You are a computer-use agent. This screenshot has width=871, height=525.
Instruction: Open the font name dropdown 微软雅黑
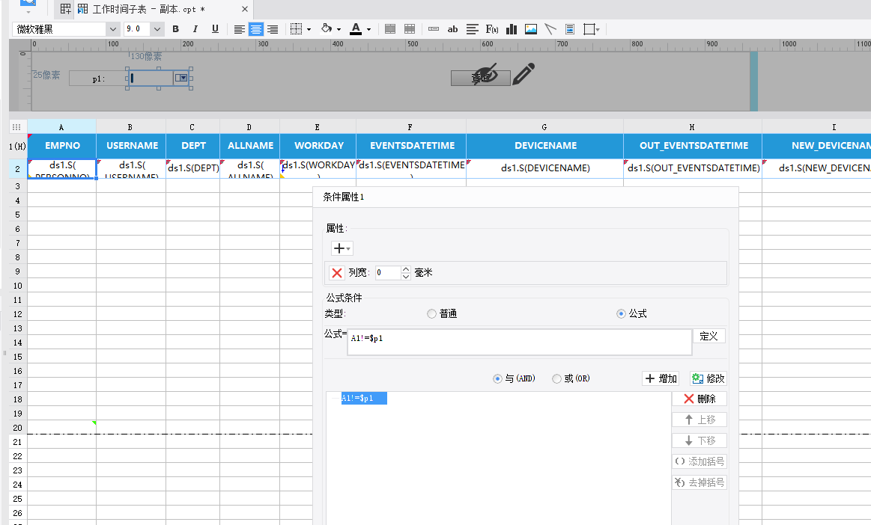(66, 29)
